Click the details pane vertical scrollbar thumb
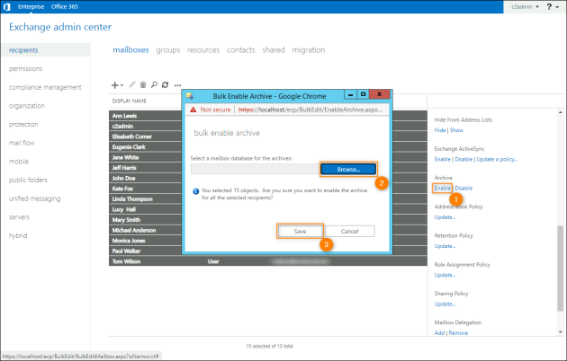567x361 pixels. pyautogui.click(x=560, y=268)
